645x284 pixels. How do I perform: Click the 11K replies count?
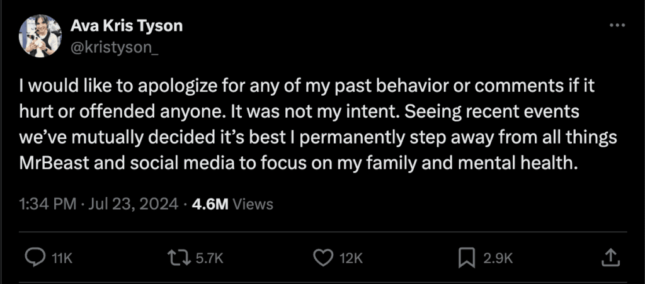click(x=60, y=257)
